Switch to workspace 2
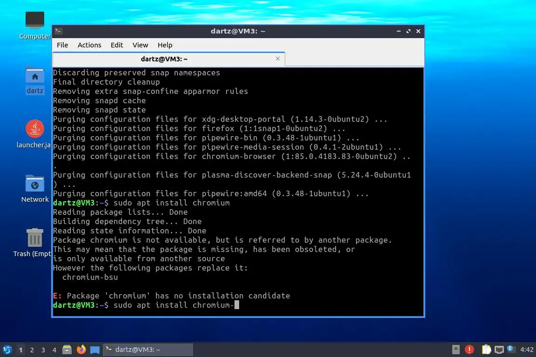Screen dimensions: 536x357 point(32,350)
